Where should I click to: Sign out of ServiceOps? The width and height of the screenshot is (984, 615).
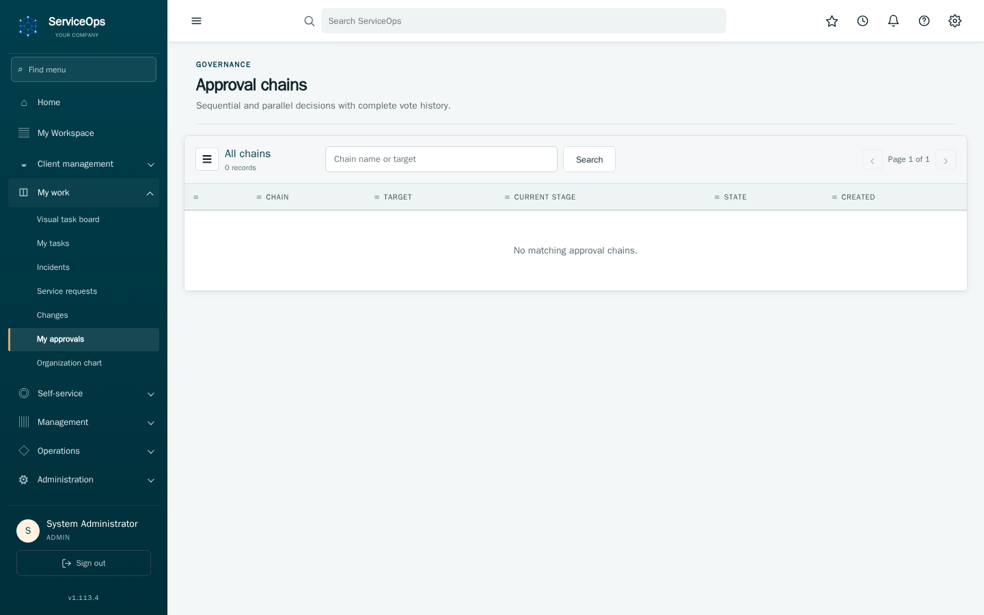[83, 563]
